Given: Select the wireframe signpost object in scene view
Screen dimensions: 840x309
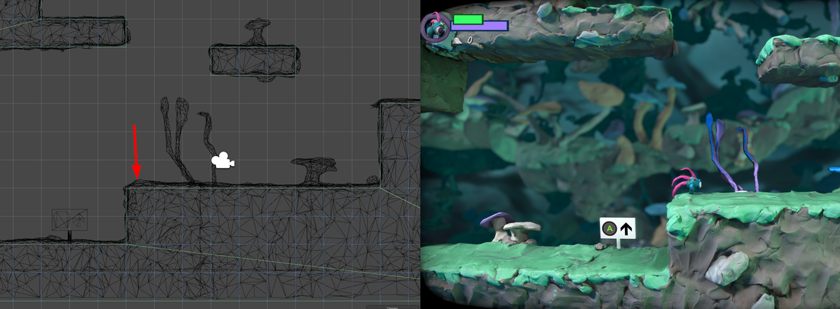Looking at the screenshot, I should 69,221.
